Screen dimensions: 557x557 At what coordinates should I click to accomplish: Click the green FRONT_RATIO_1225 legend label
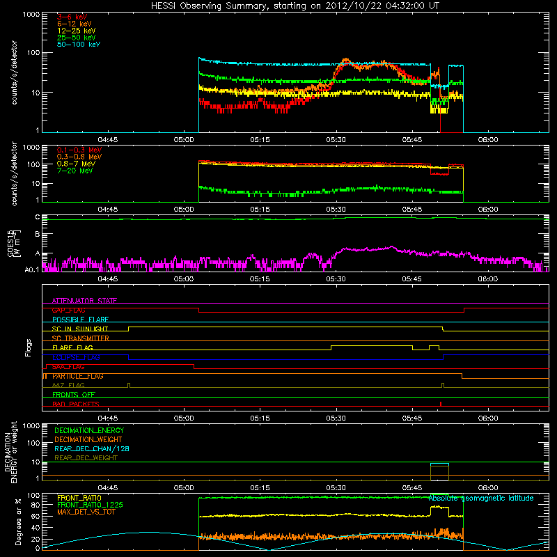(91, 505)
